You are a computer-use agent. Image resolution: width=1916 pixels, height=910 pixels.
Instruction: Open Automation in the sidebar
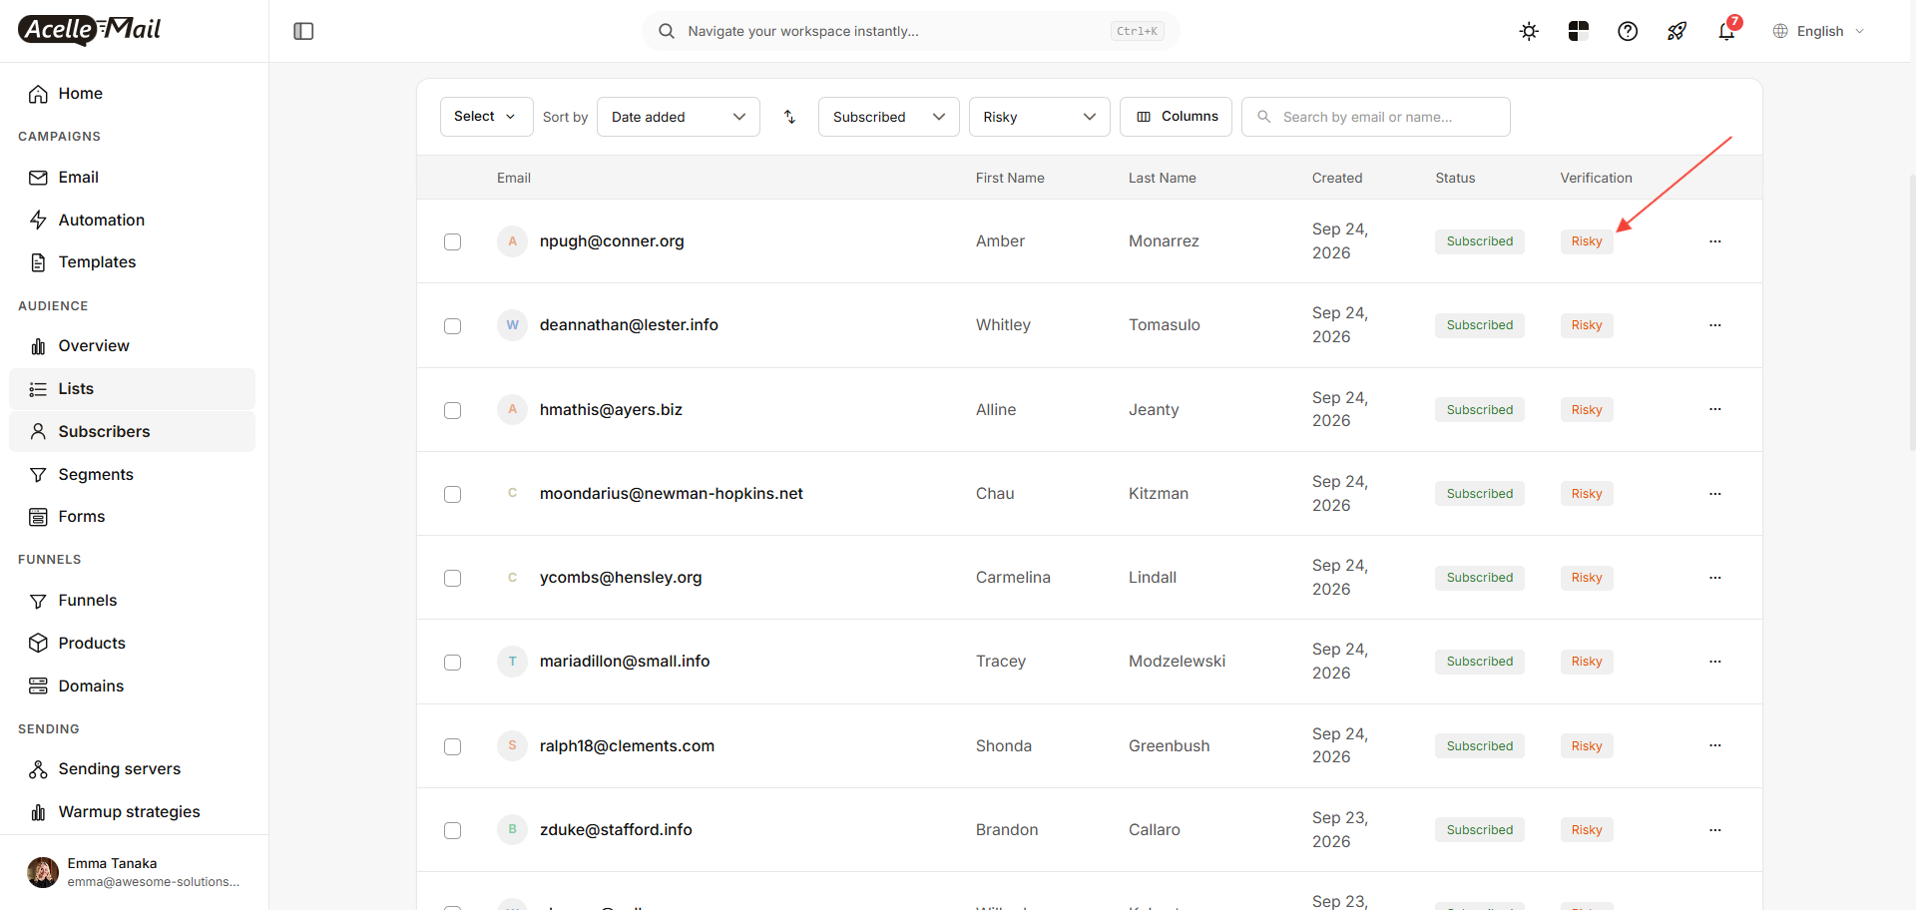coord(132,220)
